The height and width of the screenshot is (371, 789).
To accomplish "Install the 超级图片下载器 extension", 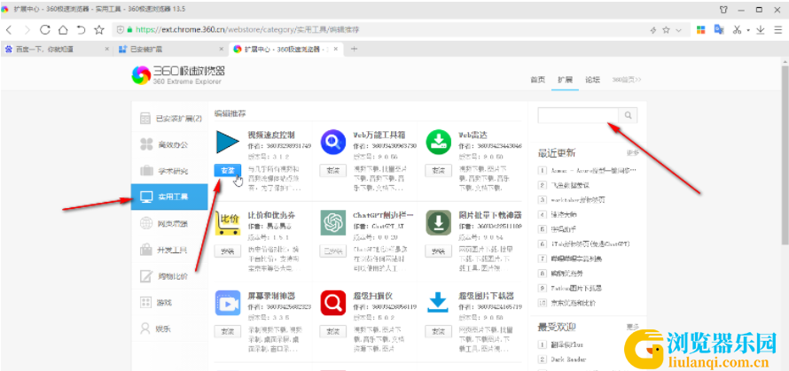I will click(x=438, y=331).
